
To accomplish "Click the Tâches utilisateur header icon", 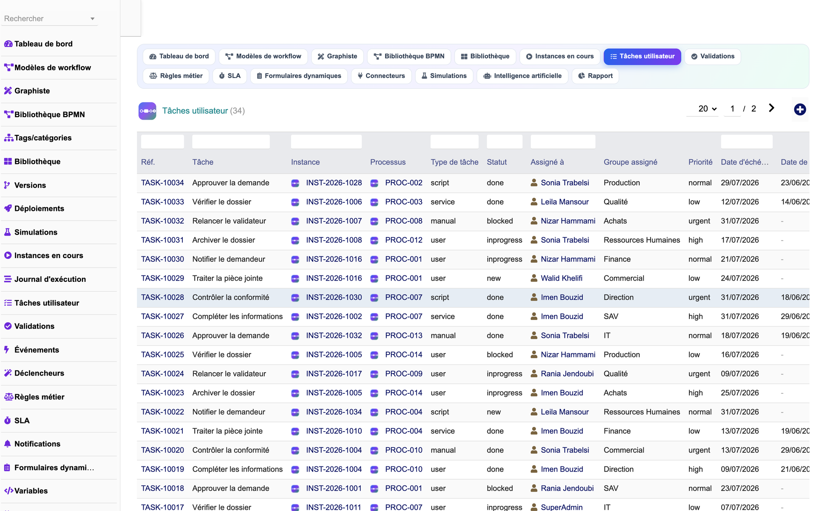I will tap(147, 111).
